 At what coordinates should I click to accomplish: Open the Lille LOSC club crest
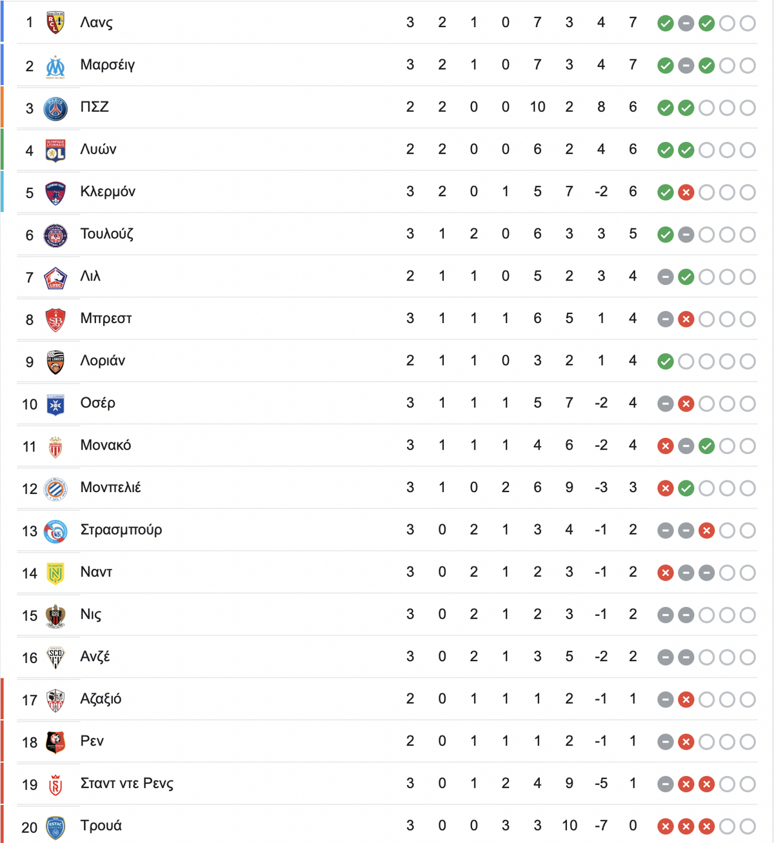pos(55,277)
